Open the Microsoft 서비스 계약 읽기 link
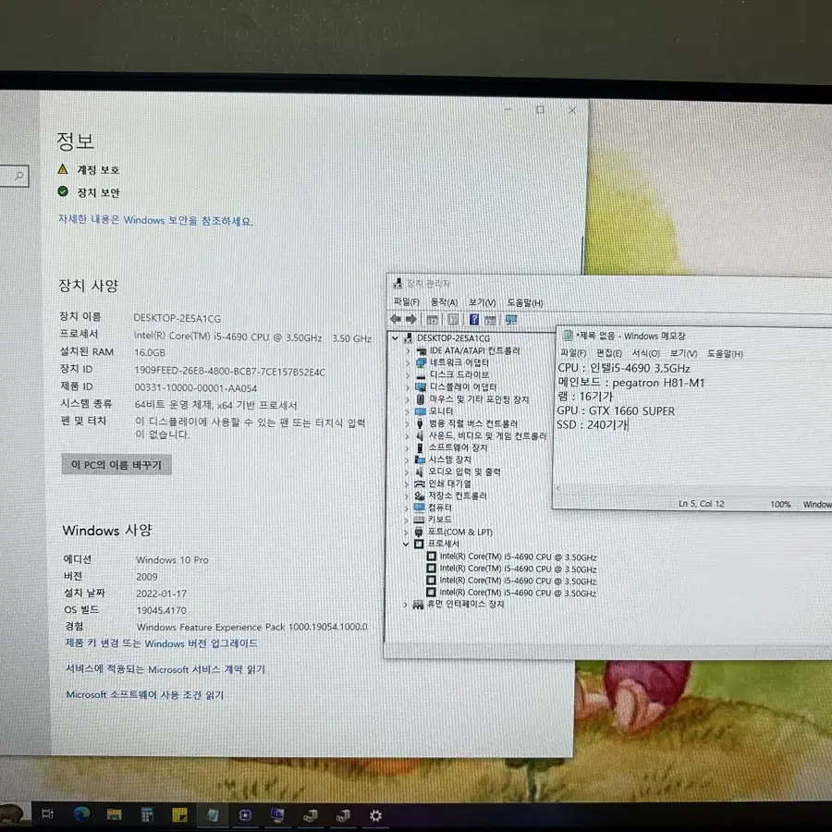 point(165,669)
